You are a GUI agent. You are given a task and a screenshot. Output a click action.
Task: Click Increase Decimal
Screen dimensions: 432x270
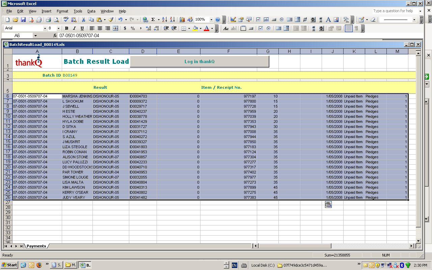(x=148, y=28)
